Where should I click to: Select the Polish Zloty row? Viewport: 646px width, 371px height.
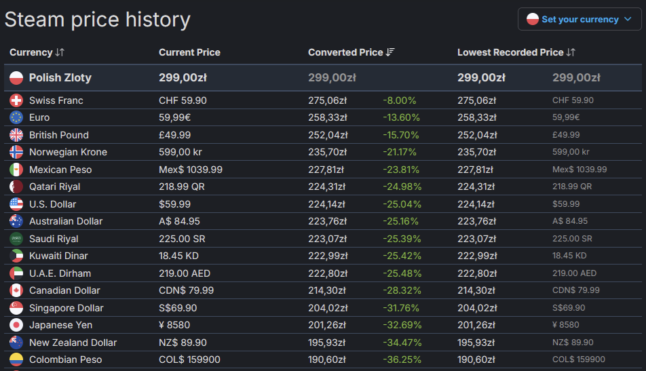click(323, 78)
